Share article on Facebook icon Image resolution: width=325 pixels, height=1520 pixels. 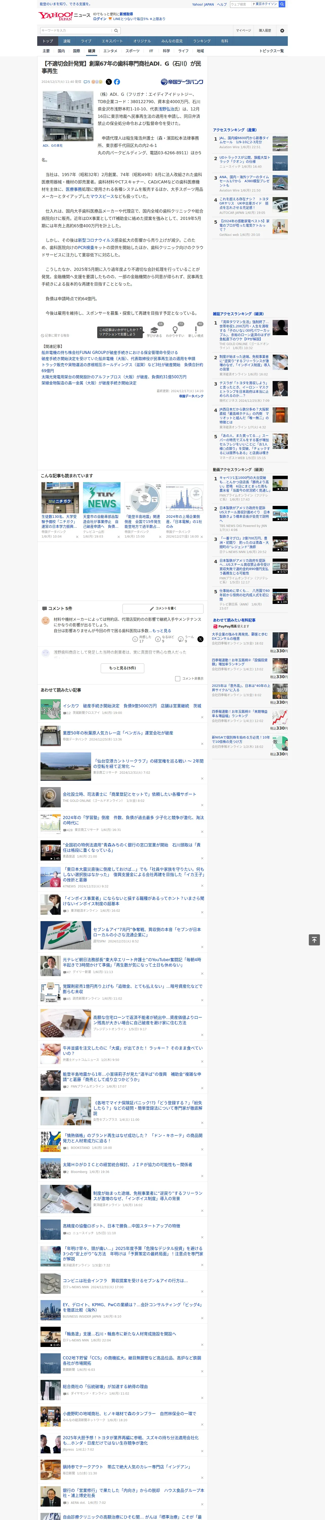tap(117, 82)
